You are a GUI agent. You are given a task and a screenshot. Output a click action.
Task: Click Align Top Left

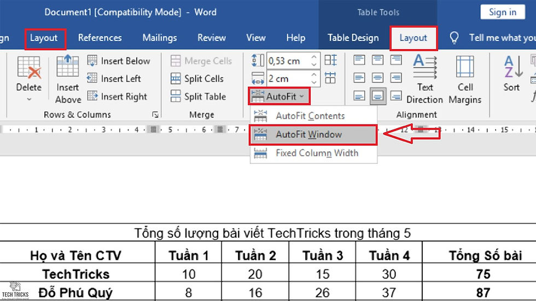pyautogui.click(x=359, y=61)
